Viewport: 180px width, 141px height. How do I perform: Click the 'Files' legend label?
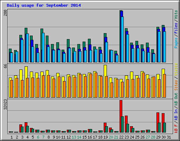click(176, 28)
